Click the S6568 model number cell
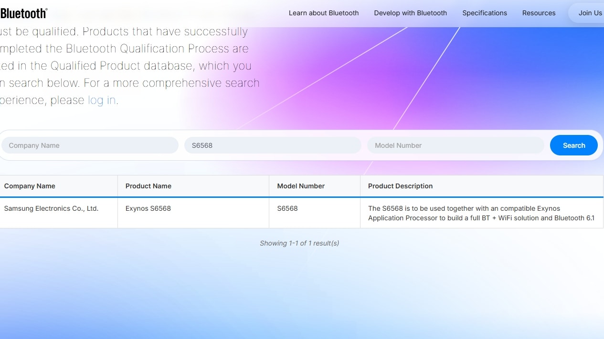The height and width of the screenshot is (339, 604). 287,208
